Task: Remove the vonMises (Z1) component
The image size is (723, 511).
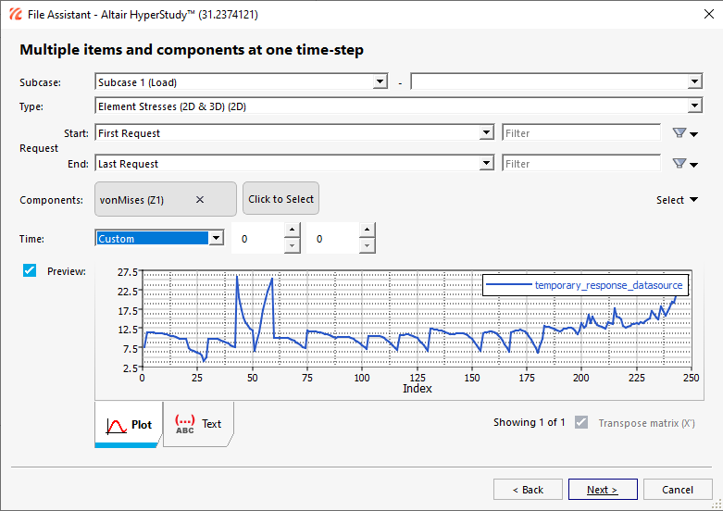Action: click(x=200, y=199)
